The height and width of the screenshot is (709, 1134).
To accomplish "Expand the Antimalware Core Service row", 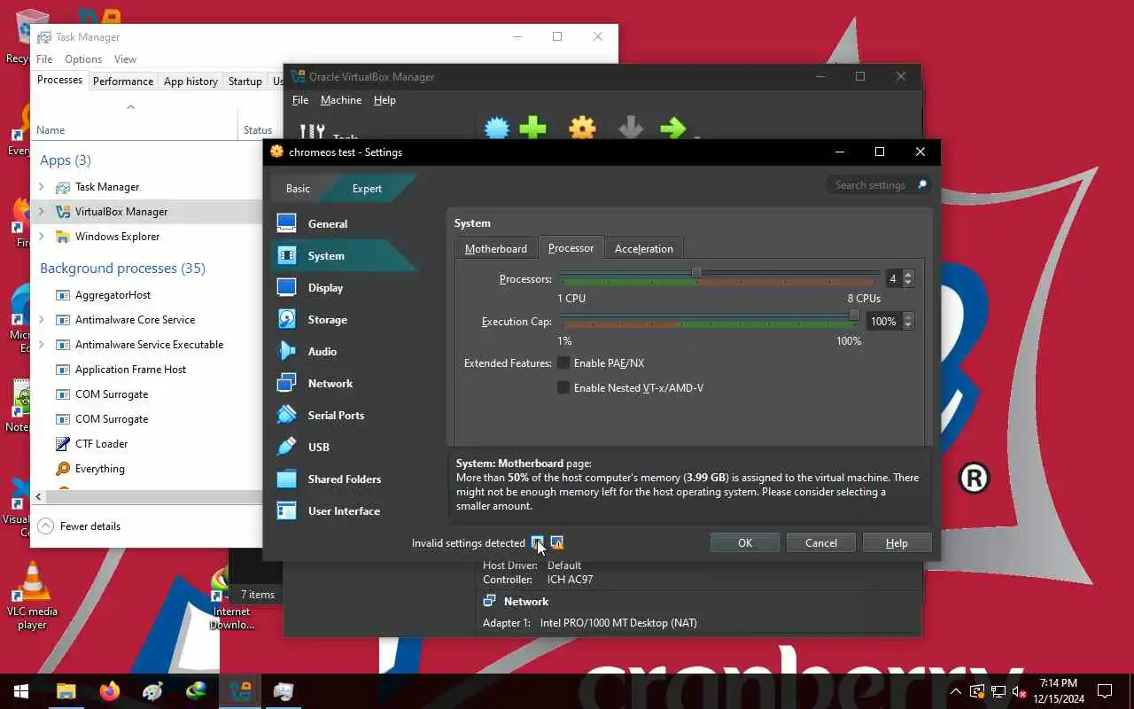I will tap(41, 319).
